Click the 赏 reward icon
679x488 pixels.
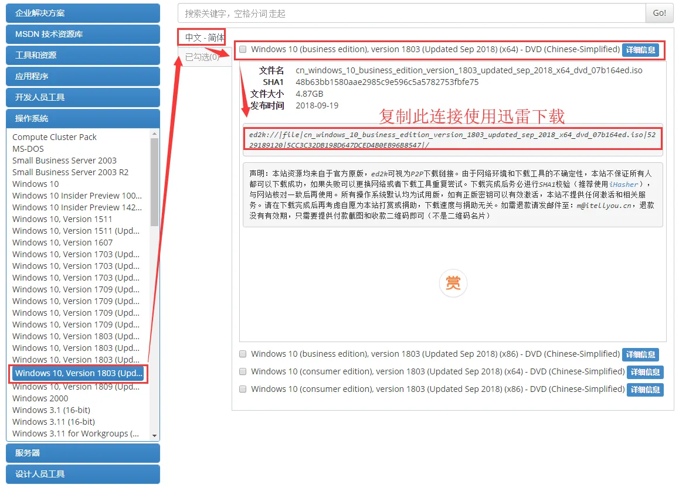[x=453, y=284]
